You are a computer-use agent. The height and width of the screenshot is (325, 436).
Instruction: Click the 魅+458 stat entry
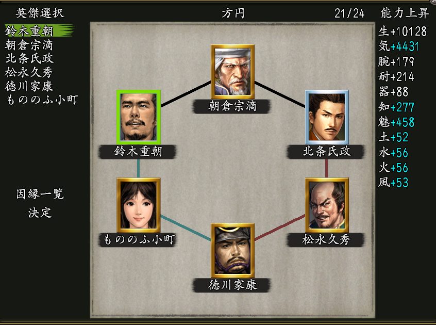[x=396, y=122]
